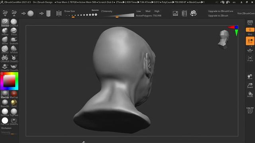The width and height of the screenshot is (255, 143).
Task: Save the project with the save folder icon
Action: click(14, 13)
